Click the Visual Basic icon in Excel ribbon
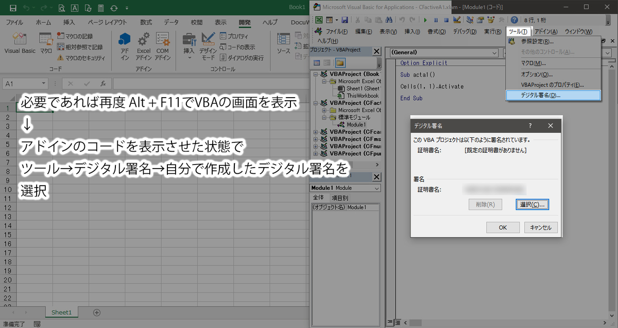Screen dimensions: 618x328 [x=20, y=44]
